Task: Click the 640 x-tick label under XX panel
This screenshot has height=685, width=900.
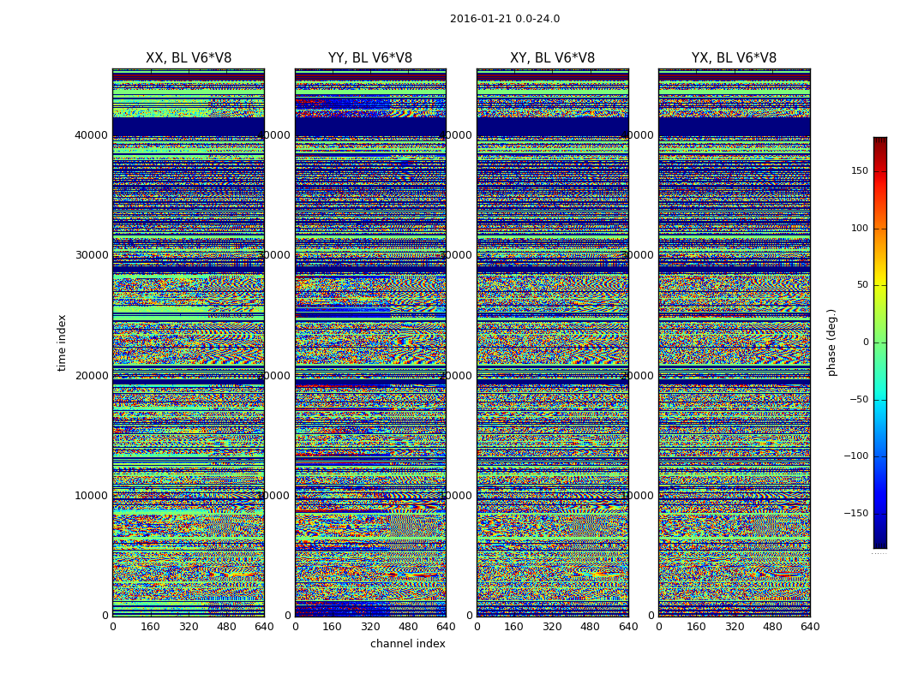Action: [x=264, y=627]
